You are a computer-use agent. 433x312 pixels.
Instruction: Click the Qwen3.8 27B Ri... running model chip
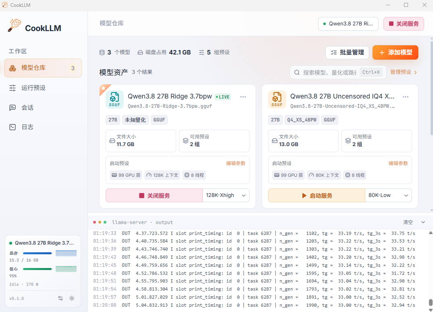pyautogui.click(x=348, y=24)
